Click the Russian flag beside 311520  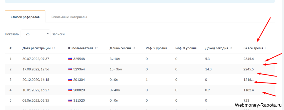pos(70,100)
